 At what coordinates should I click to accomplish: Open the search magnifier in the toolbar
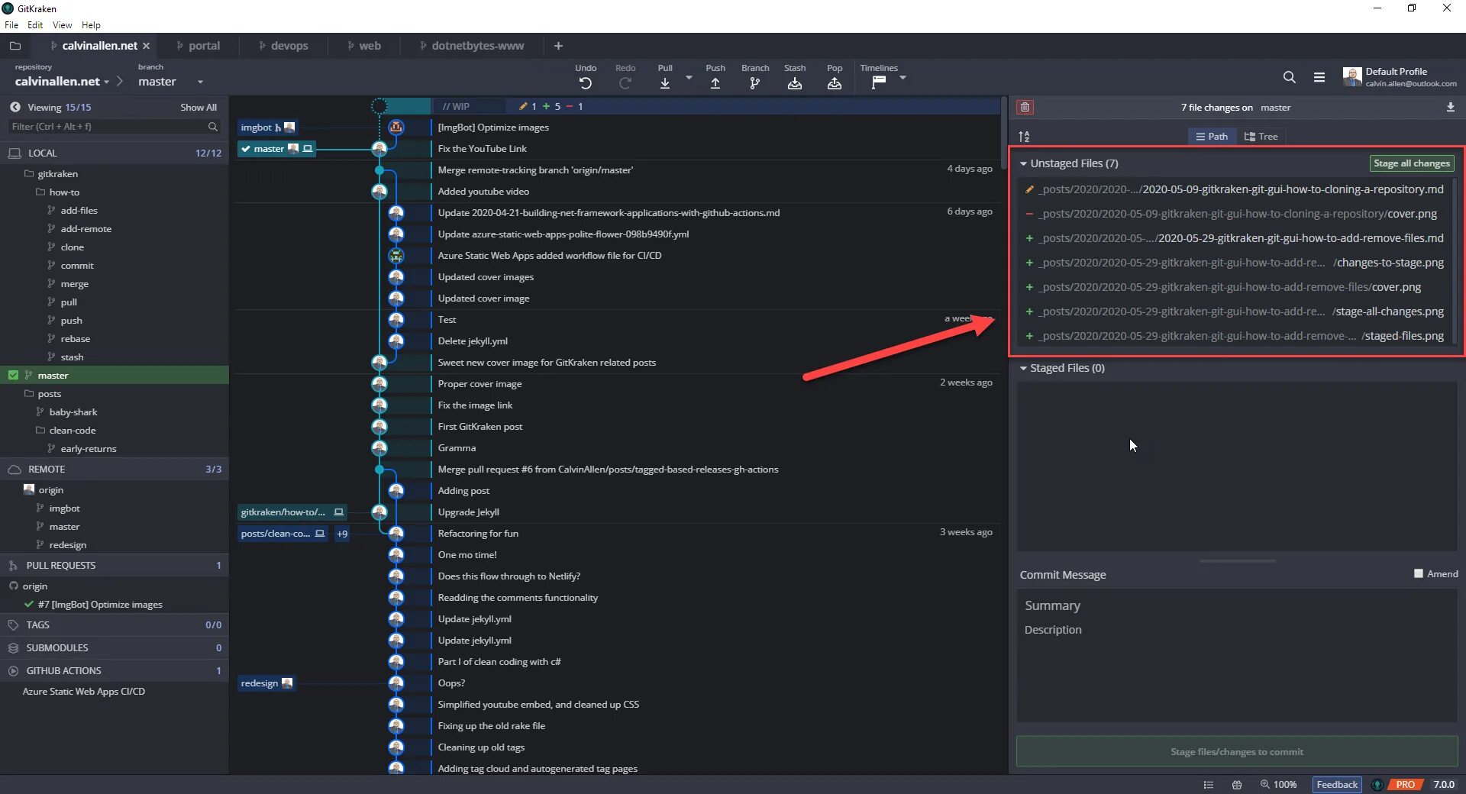[1290, 77]
